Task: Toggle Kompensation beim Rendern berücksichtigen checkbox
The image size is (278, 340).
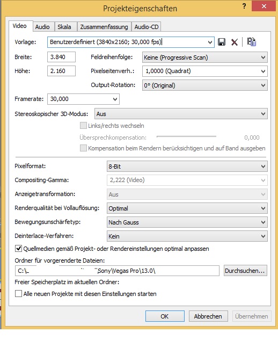Action: (83, 148)
